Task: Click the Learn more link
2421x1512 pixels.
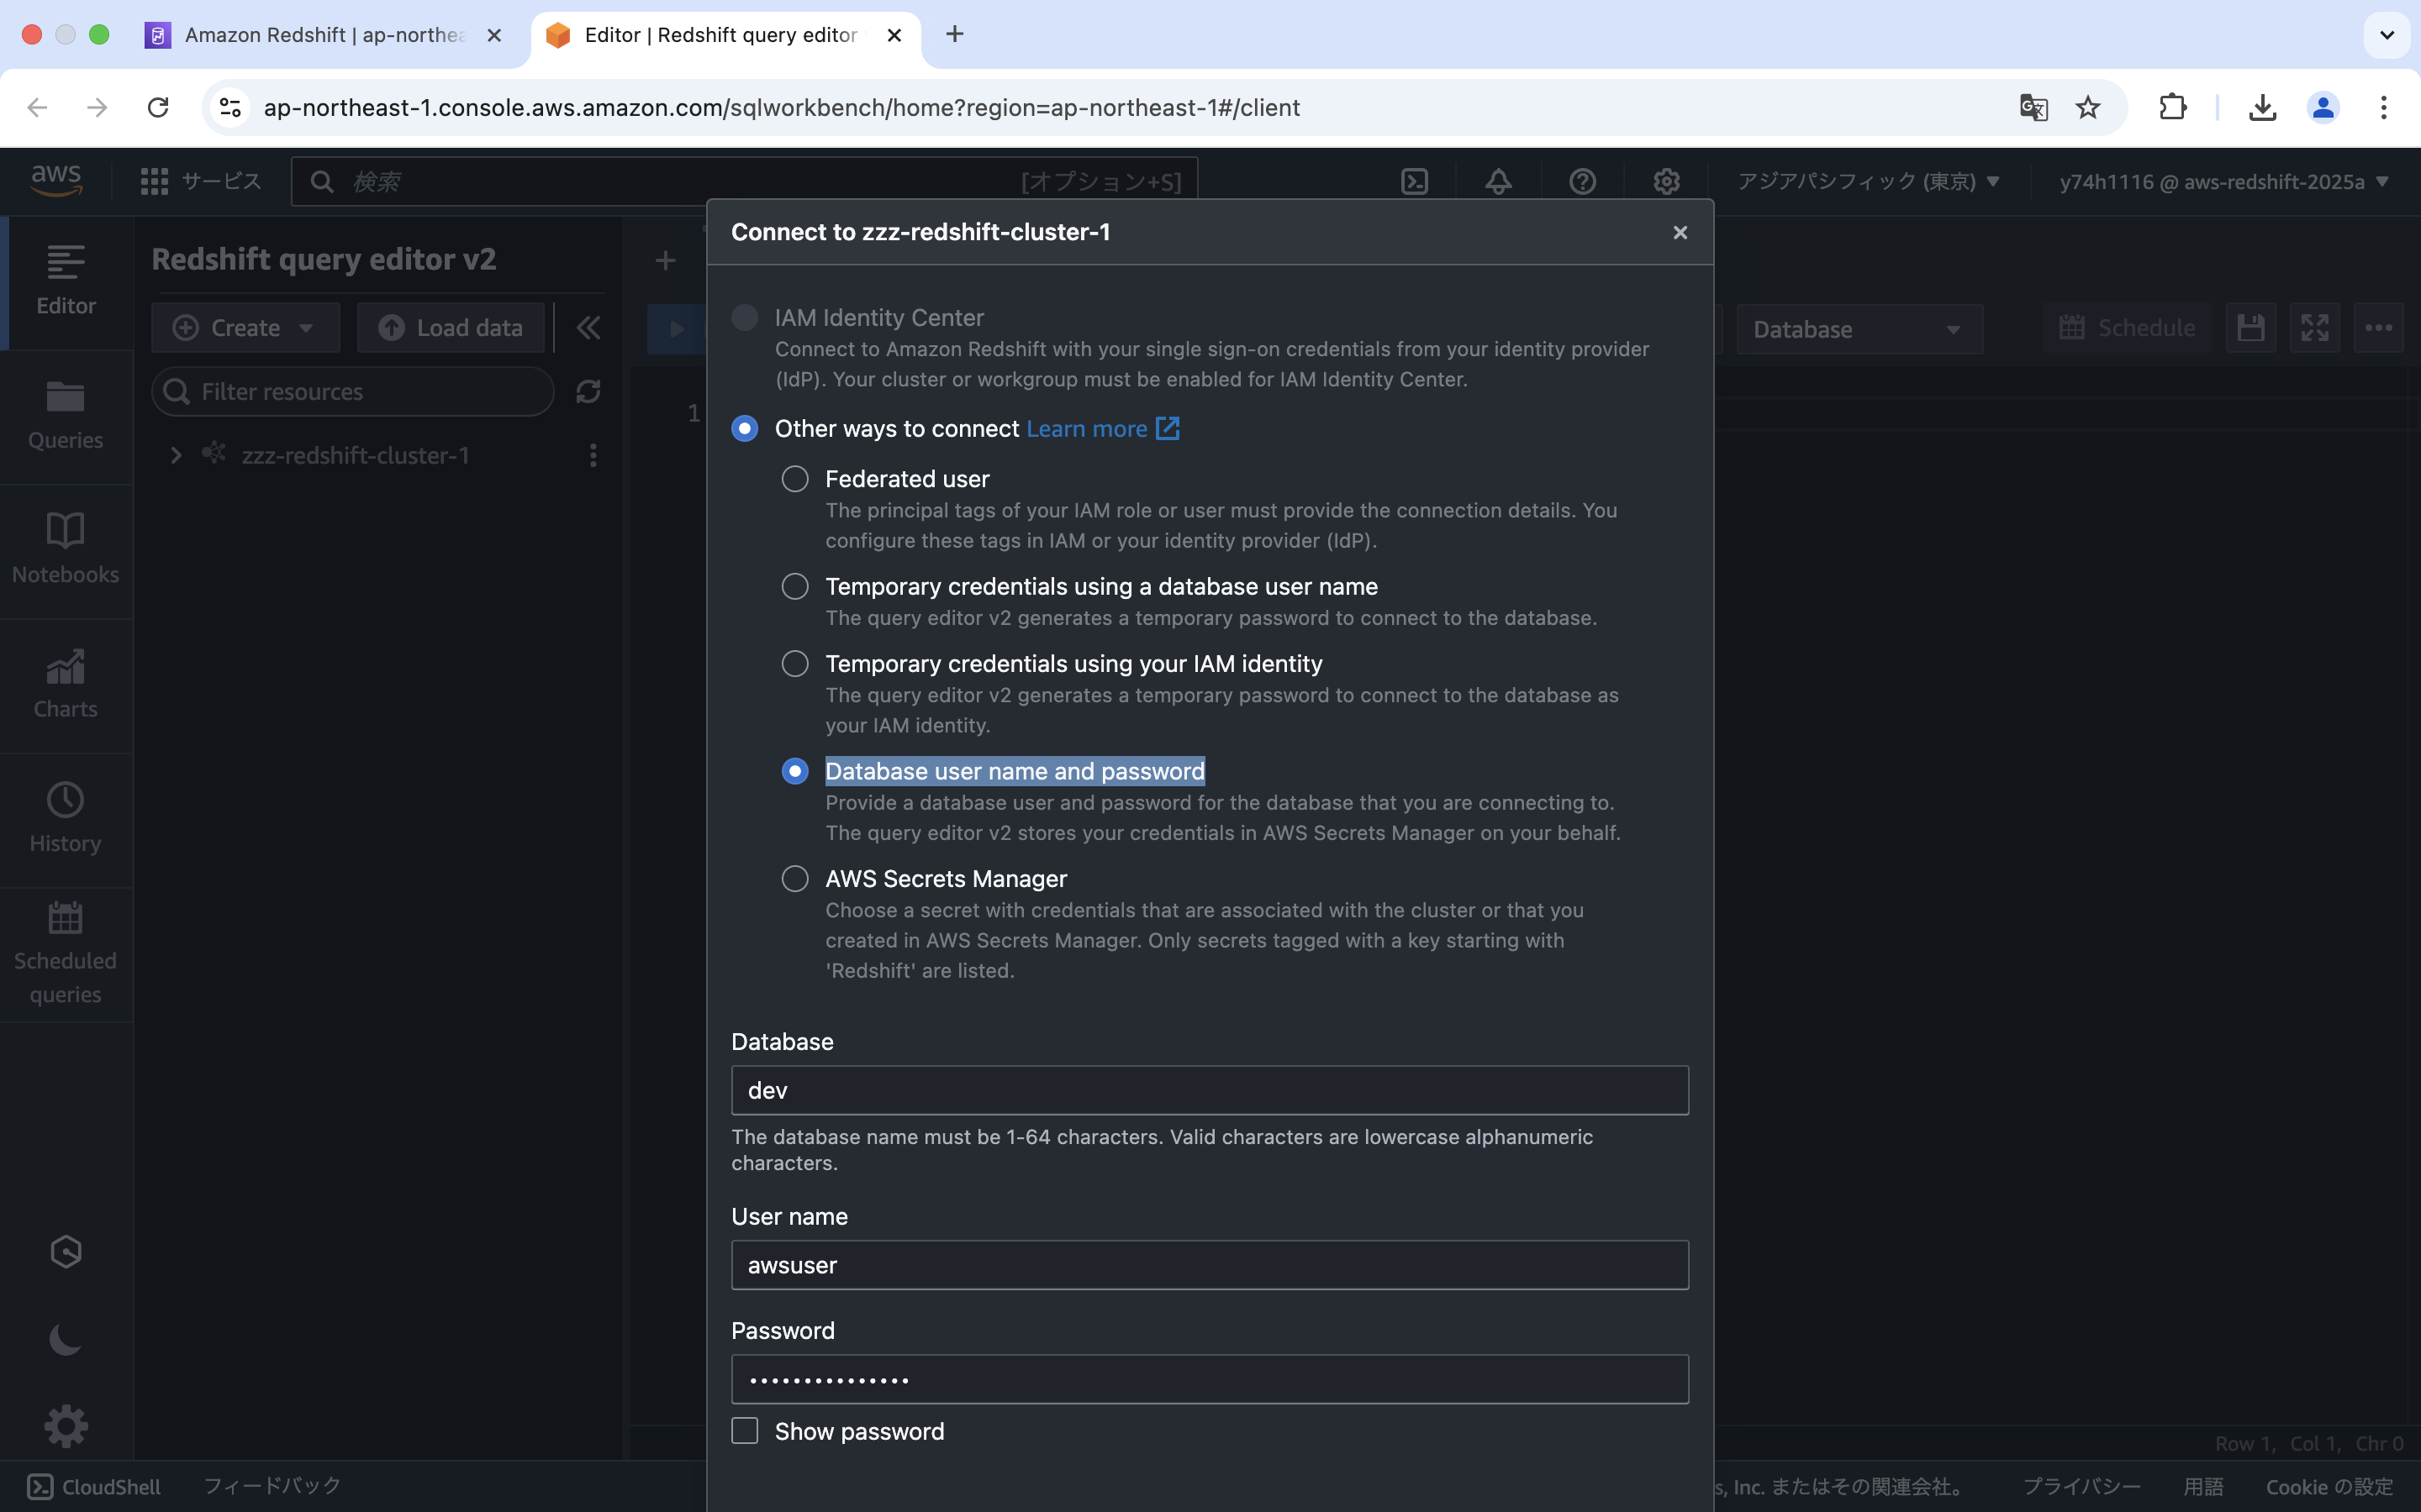Action: coord(1086,428)
